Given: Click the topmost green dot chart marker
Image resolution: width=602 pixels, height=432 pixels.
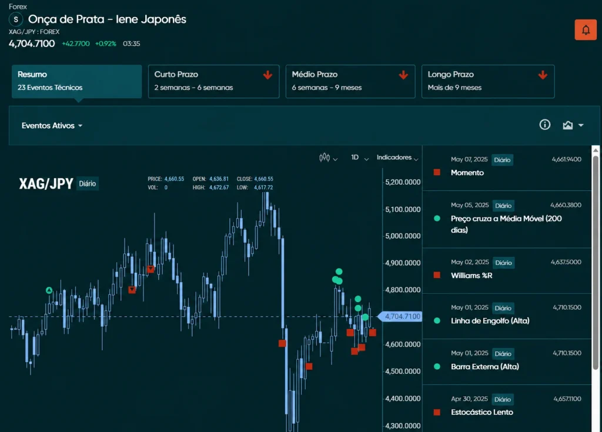Looking at the screenshot, I should pyautogui.click(x=339, y=272).
